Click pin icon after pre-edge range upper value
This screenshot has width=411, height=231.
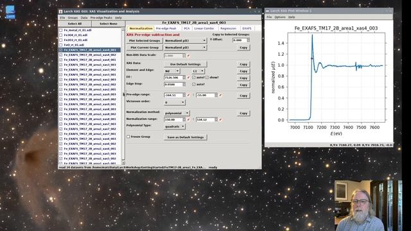point(220,95)
